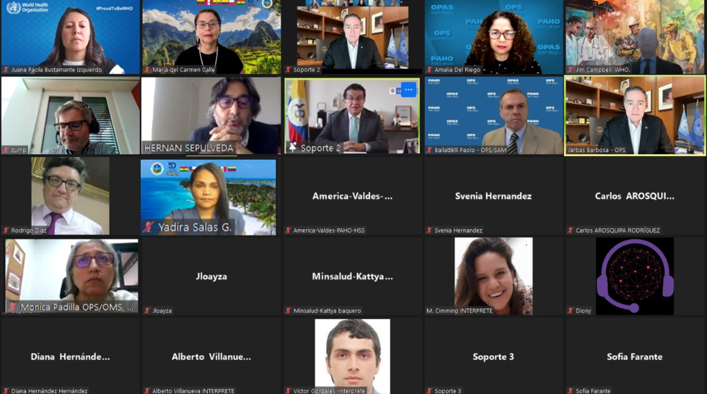This screenshot has height=394, width=707.
Task: Click M. Cimmino INTERPRETE profile photo
Action: pos(493,276)
